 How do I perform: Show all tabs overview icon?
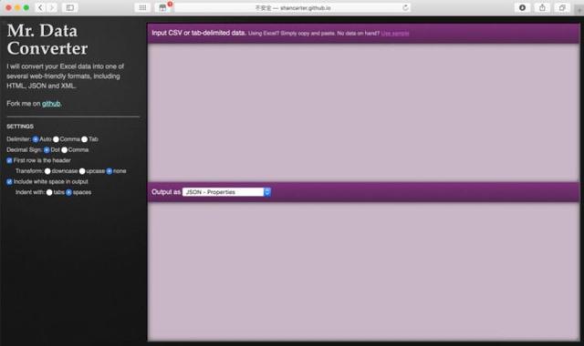(x=562, y=7)
